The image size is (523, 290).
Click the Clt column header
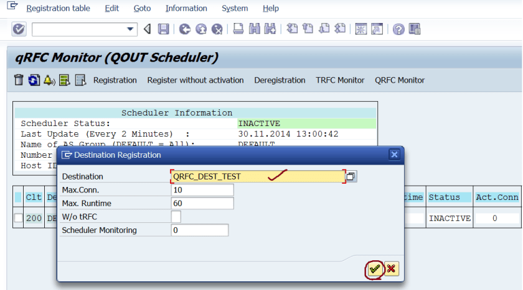(x=34, y=197)
